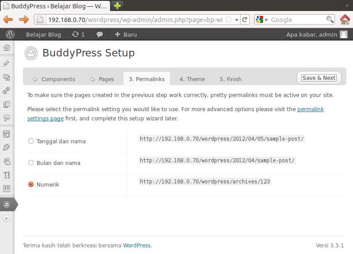Viewport: 353px width, 254px height.
Task: Open the tab list arrow on the tab bar
Action: (x=347, y=6)
